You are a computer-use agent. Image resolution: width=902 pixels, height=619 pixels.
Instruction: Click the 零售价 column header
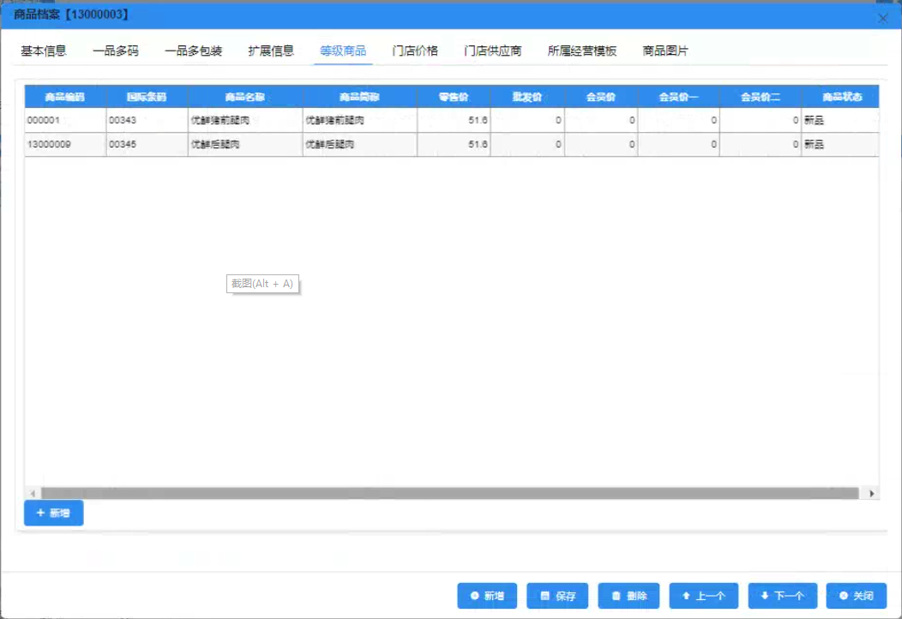(454, 97)
